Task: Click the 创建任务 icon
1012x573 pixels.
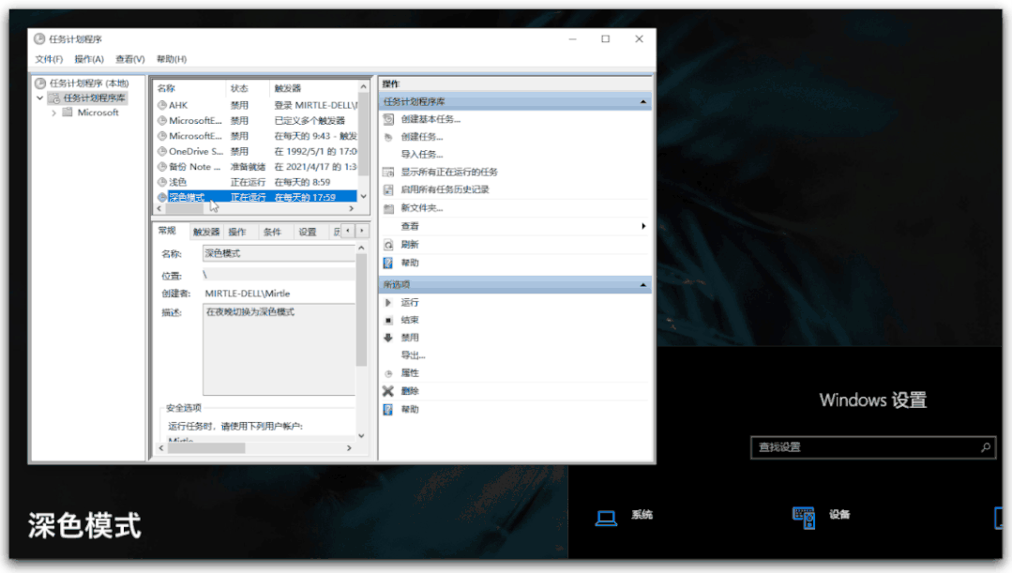Action: pyautogui.click(x=388, y=137)
